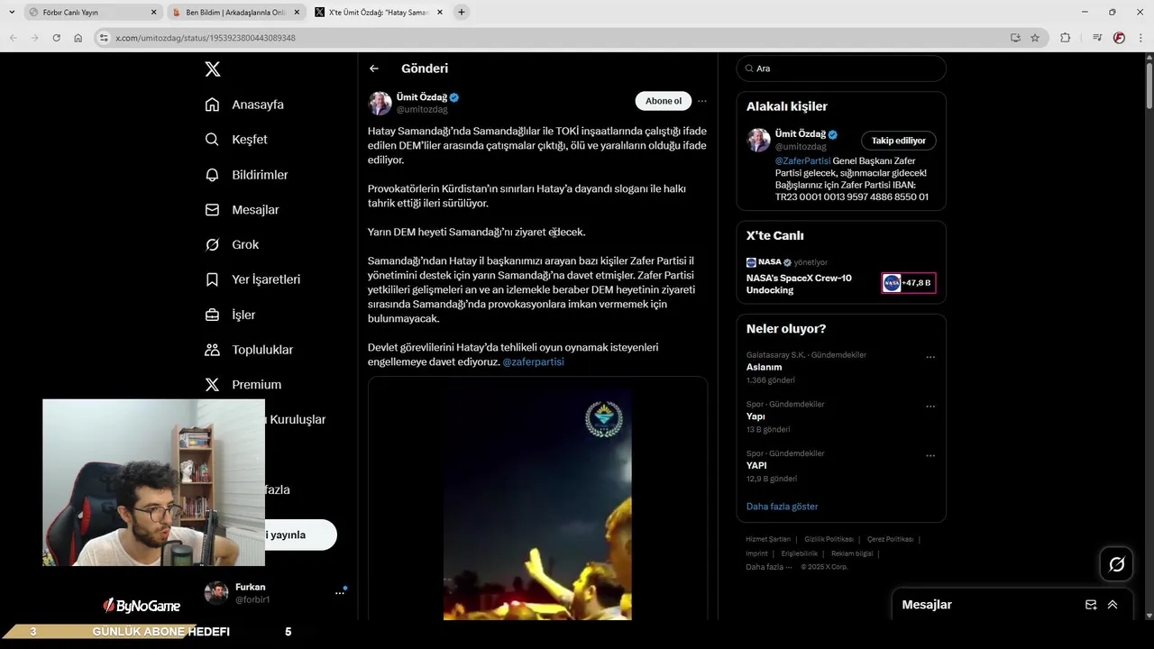Open the Chrome profile avatar

[1119, 38]
